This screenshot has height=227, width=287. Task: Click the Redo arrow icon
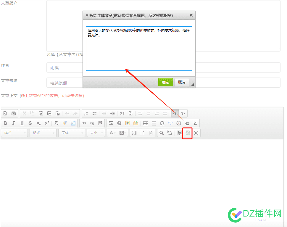point(75,114)
